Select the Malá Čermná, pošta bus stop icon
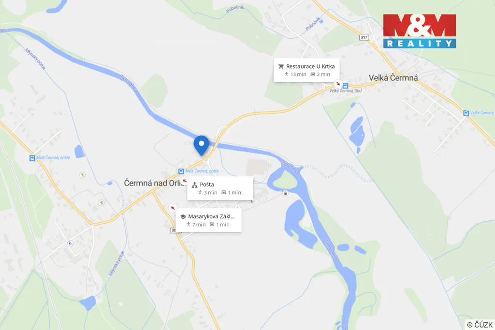Viewport: 495px width, 330px height. coord(181,172)
